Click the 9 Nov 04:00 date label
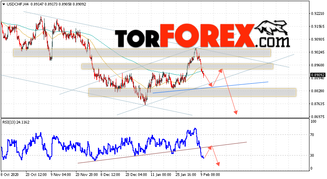327x179 pixels. (x=61, y=174)
